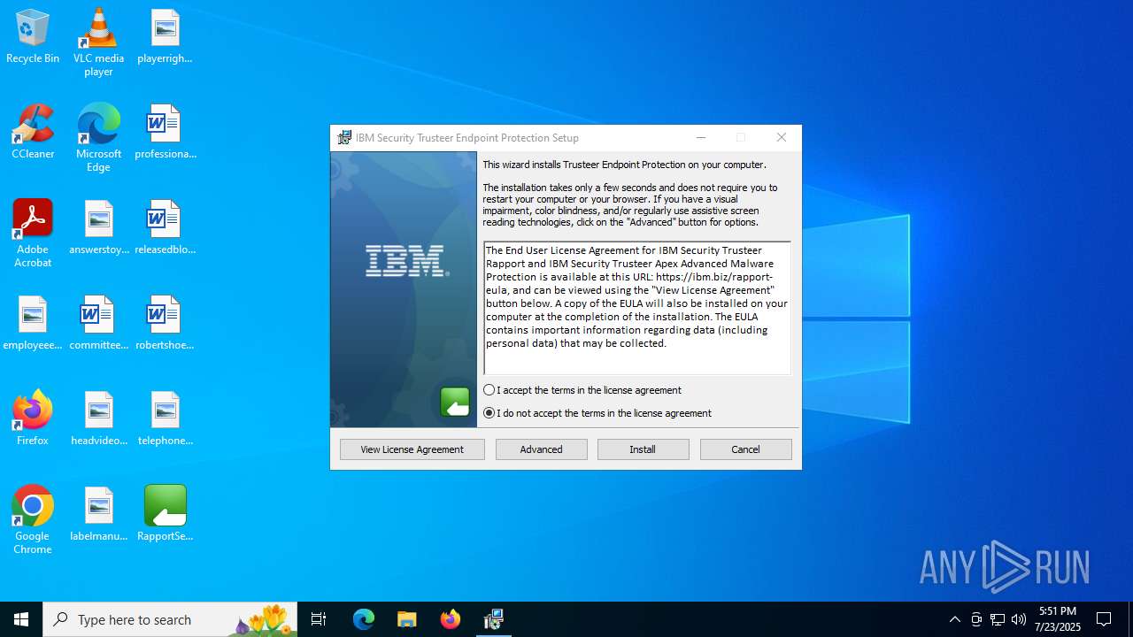
Task: Select the answerstoy... image file
Action: tap(98, 228)
